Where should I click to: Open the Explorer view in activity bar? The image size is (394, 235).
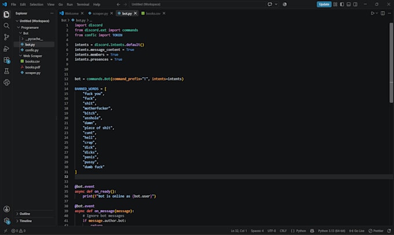6,15
